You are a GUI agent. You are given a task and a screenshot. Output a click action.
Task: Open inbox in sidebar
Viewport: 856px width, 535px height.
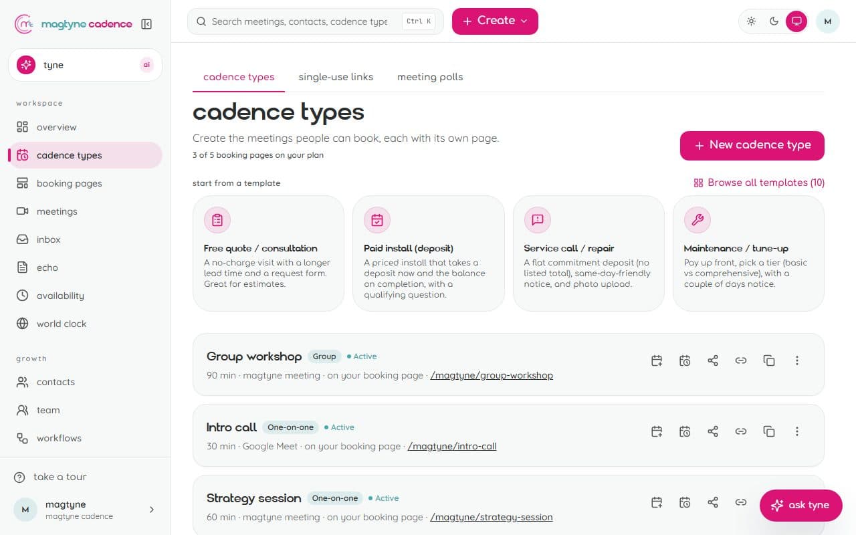[85, 239]
